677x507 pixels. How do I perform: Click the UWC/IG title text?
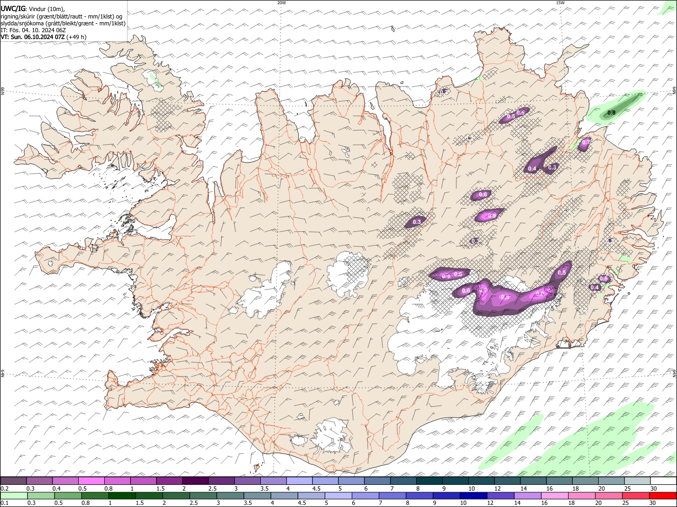click(x=13, y=8)
